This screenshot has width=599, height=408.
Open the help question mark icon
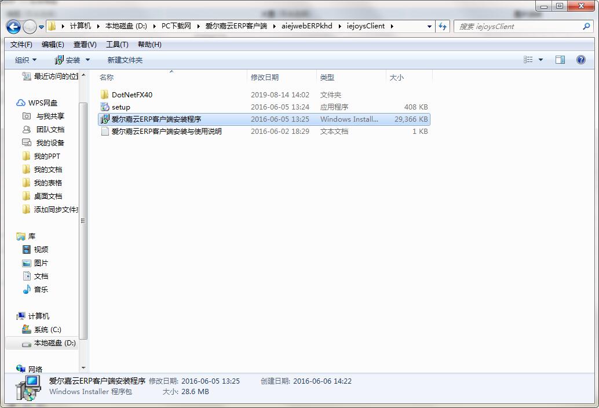click(581, 60)
